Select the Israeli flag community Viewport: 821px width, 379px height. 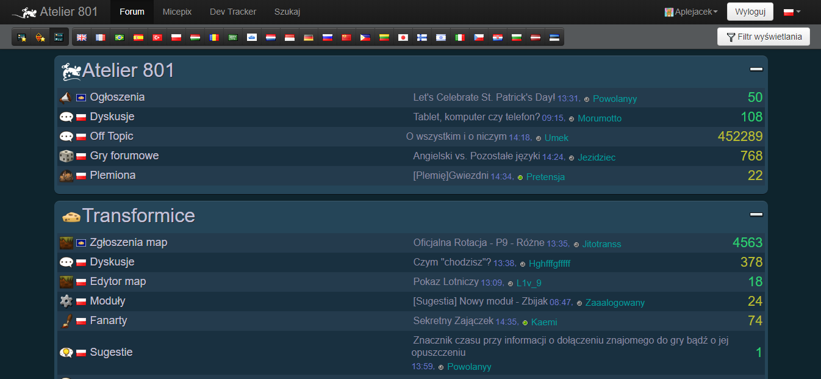coord(441,37)
